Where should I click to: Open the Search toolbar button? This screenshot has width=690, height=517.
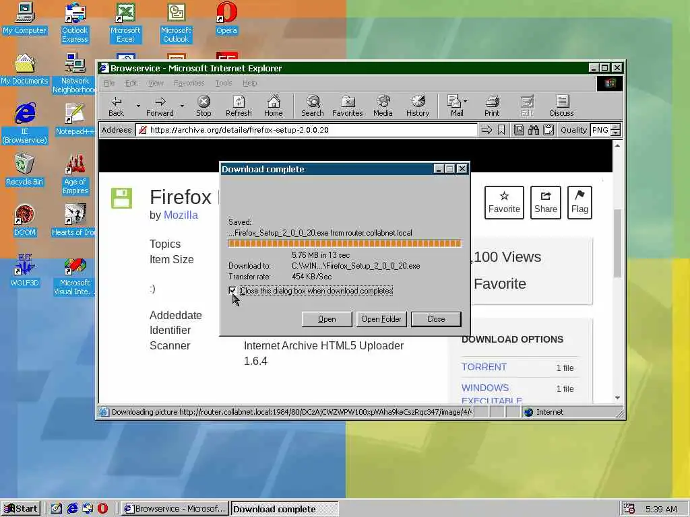313,106
